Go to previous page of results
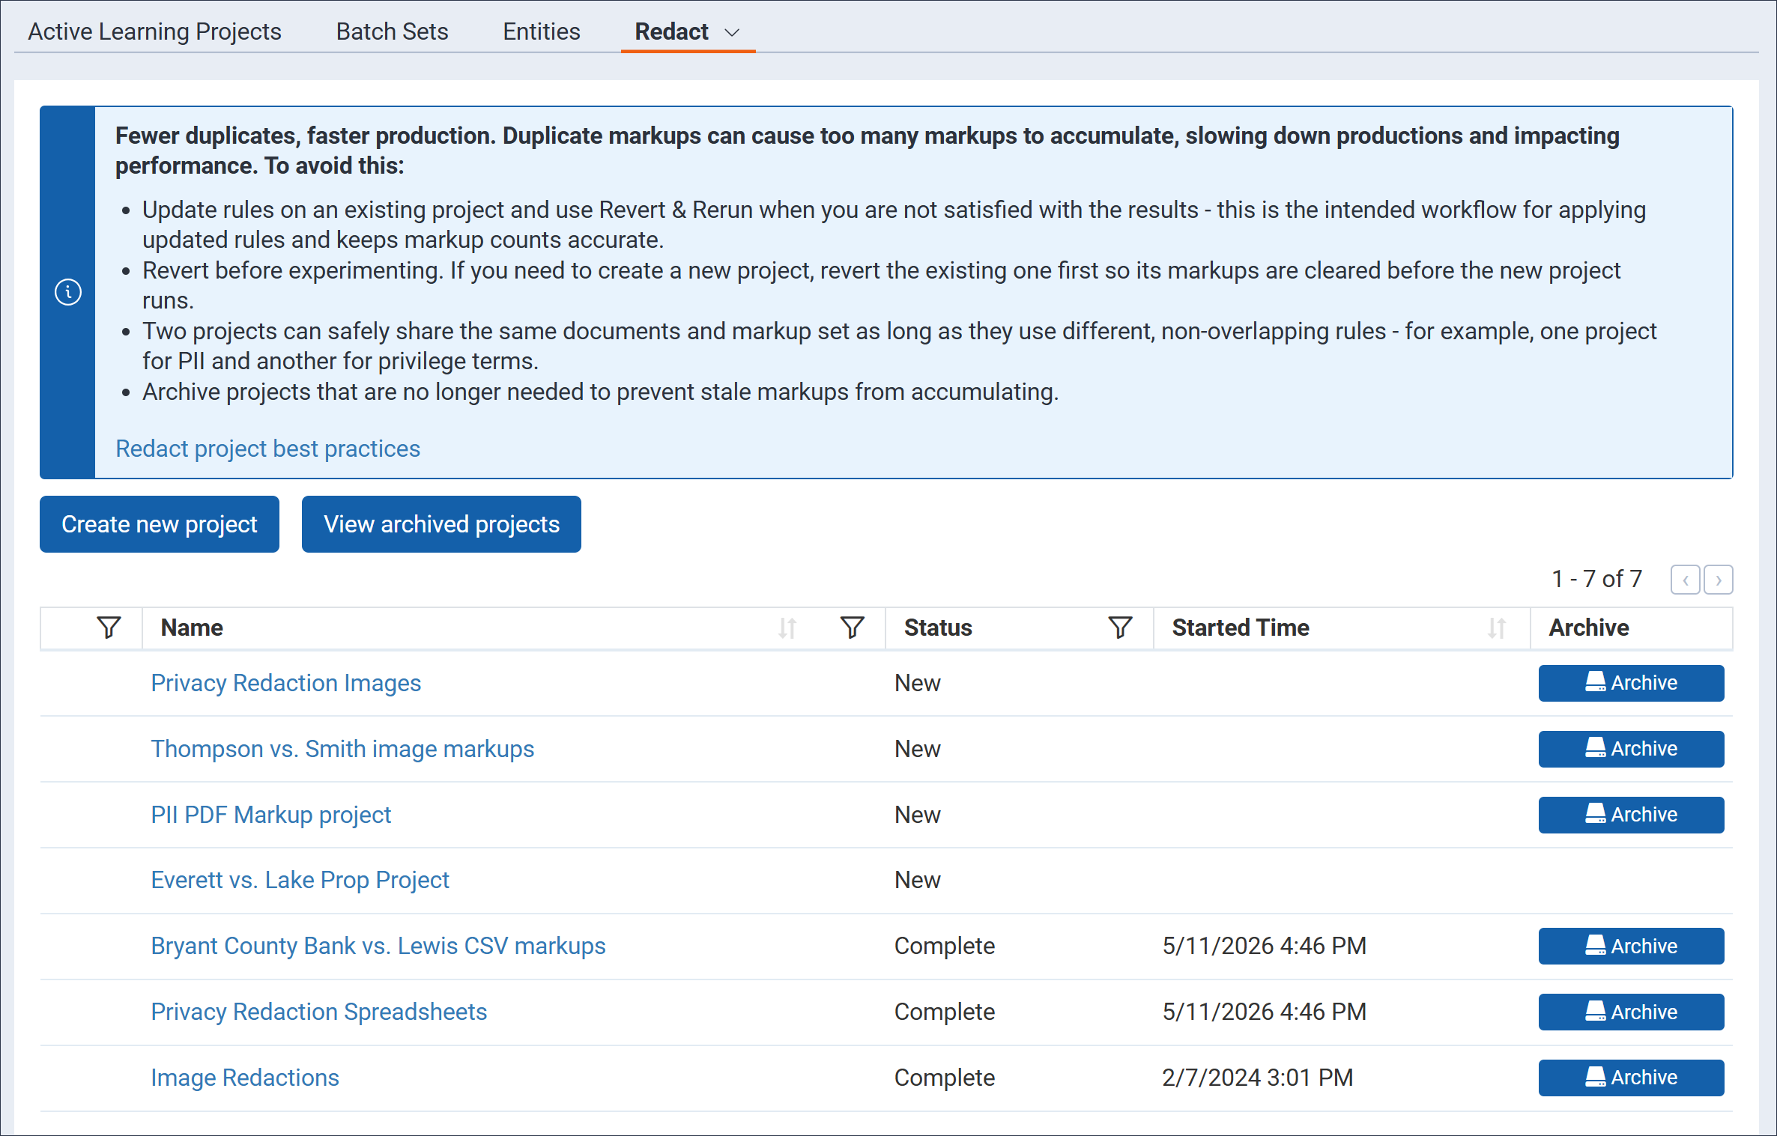 (x=1685, y=580)
